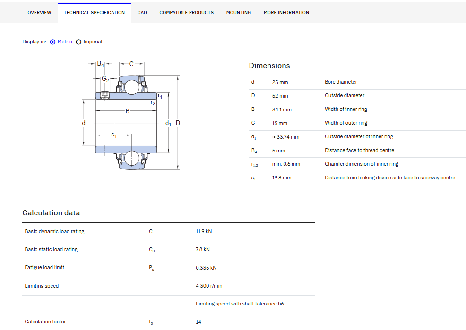Viewport: 466px width, 330px height.
Task: Click 'Limiting speed with shaft tolerance h6' note
Action: [x=240, y=304]
